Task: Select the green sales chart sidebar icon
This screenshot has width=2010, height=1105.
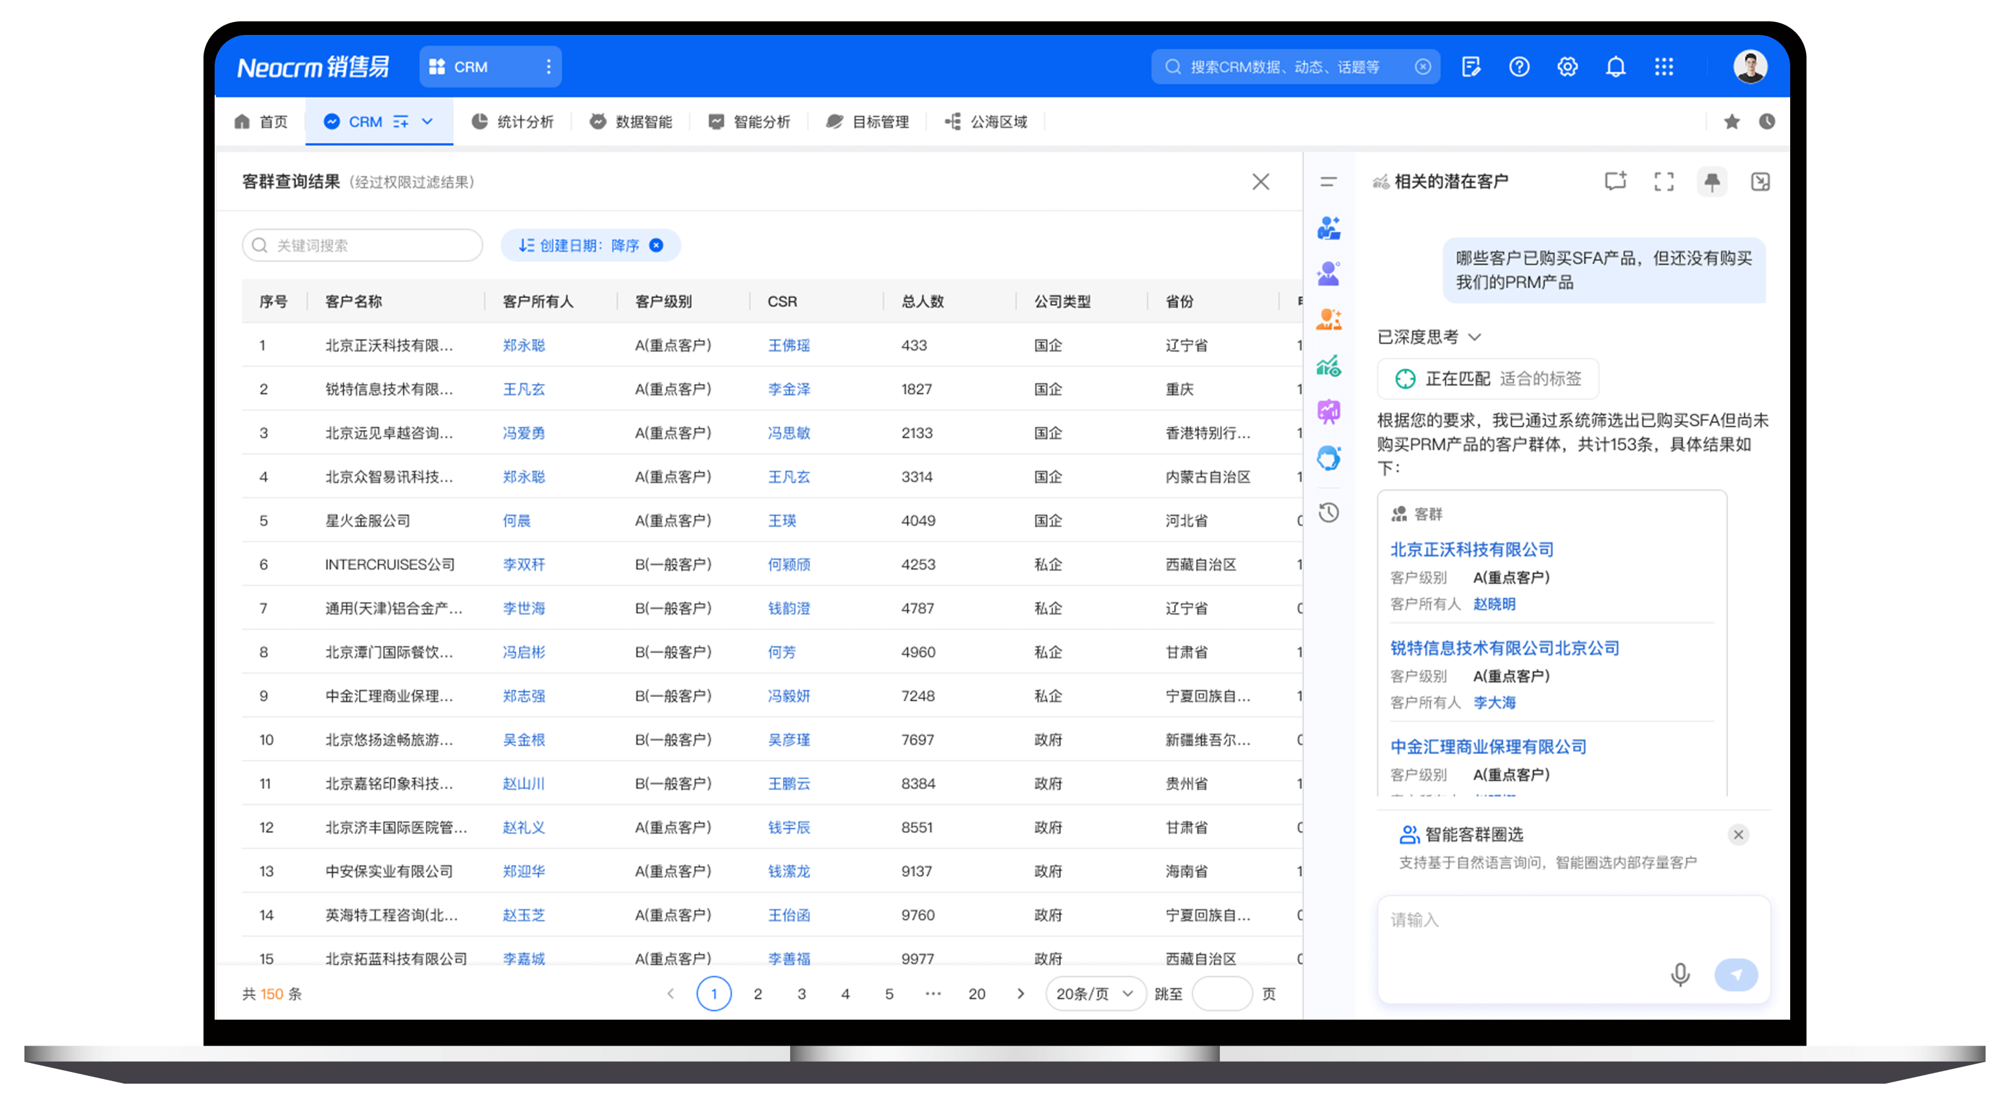Action: [x=1329, y=365]
